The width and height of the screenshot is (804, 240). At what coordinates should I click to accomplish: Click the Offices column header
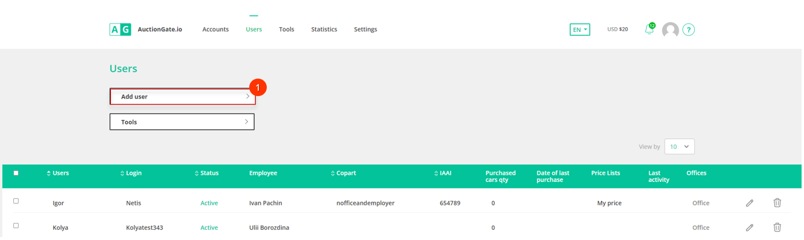(x=696, y=173)
